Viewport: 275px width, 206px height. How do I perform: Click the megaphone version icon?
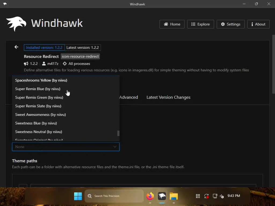pos(26,64)
